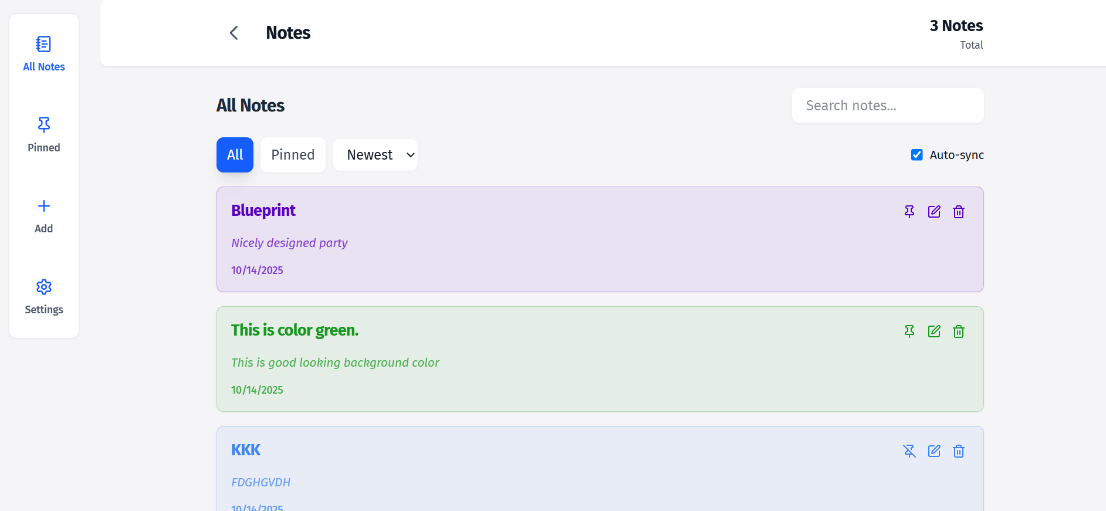1106x511 pixels.
Task: Open the Blueprint note card title
Action: (x=263, y=211)
